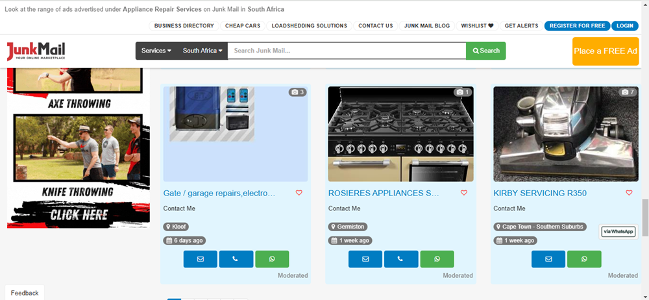The width and height of the screenshot is (649, 300).
Task: Click the Cape Town - Southern Suburbs tag
Action: tap(540, 227)
